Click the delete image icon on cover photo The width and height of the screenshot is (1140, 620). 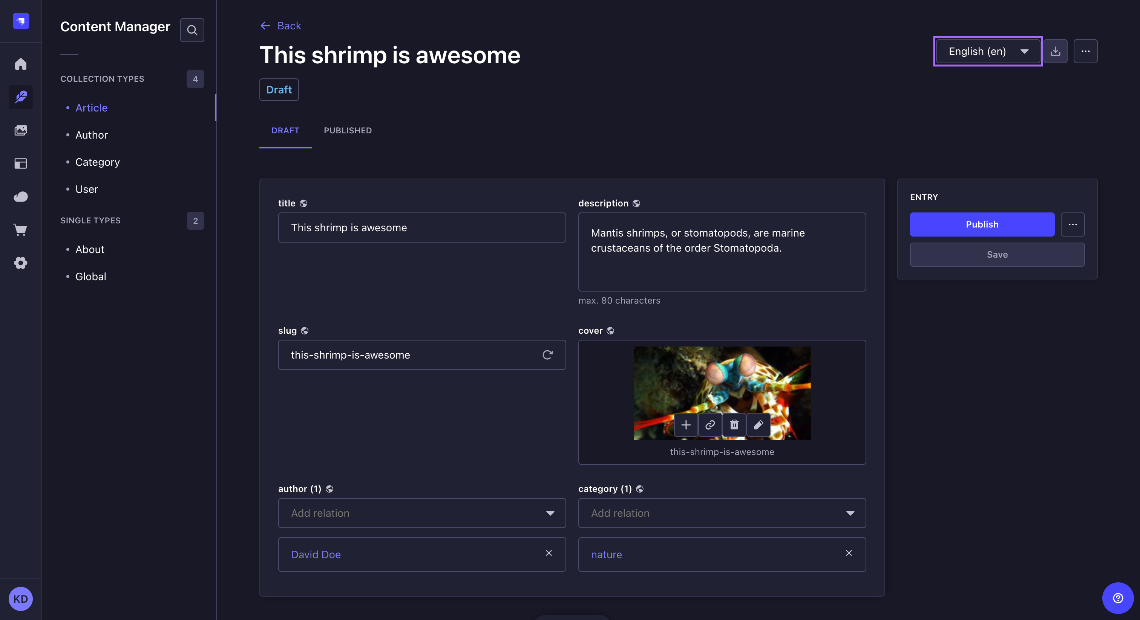coord(734,425)
